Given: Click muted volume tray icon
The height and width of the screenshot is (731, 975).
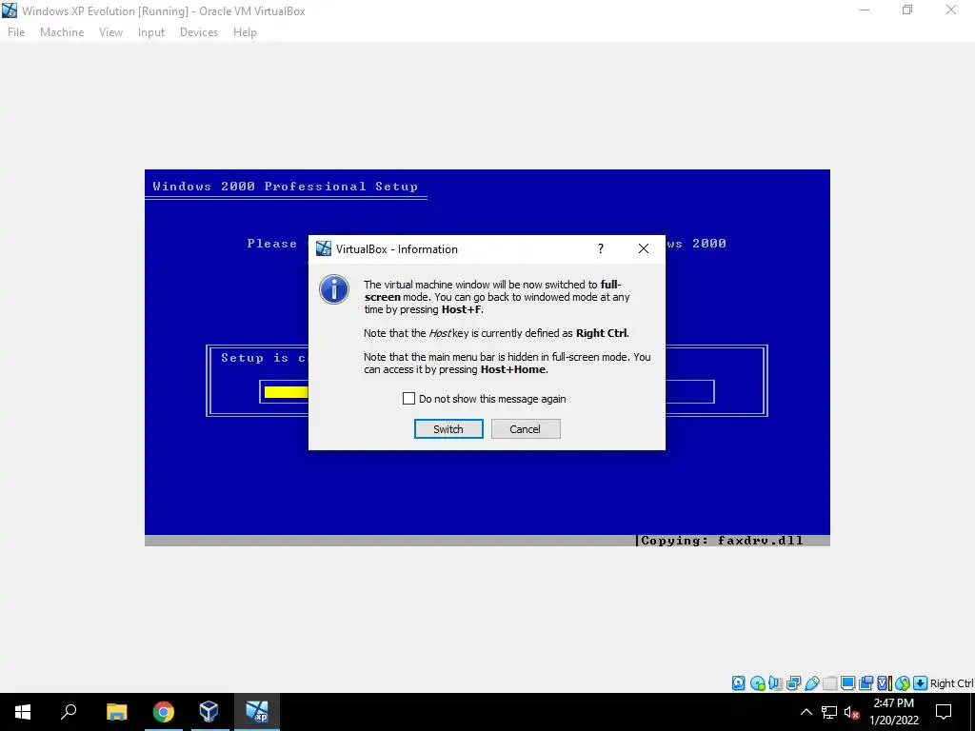Looking at the screenshot, I should pyautogui.click(x=852, y=712).
